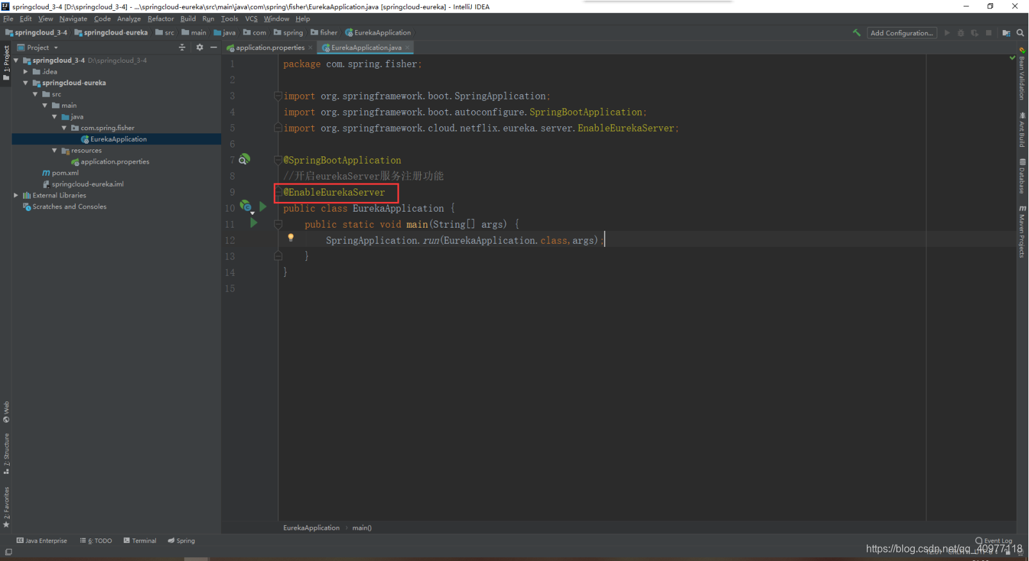Open the Event Log
The width and height of the screenshot is (1029, 561).
(x=994, y=540)
